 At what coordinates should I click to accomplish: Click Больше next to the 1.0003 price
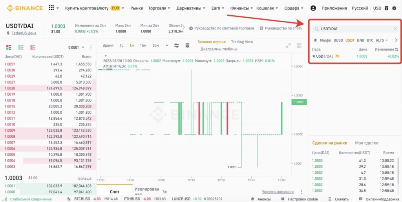[x=85, y=178]
